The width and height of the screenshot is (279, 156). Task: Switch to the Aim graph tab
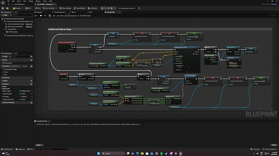90,12
